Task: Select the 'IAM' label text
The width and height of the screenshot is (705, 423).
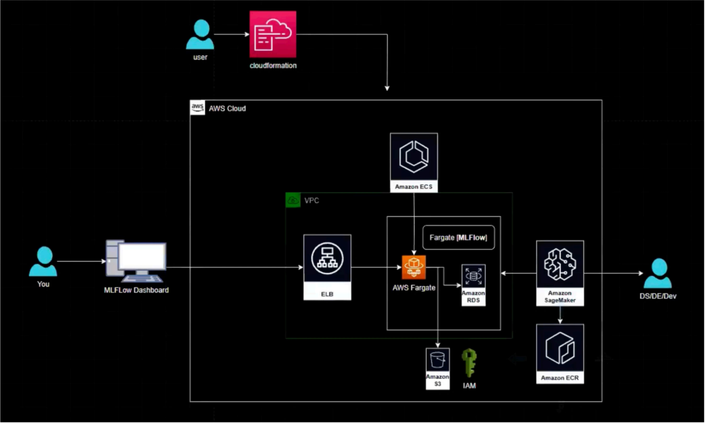Action: click(x=469, y=386)
